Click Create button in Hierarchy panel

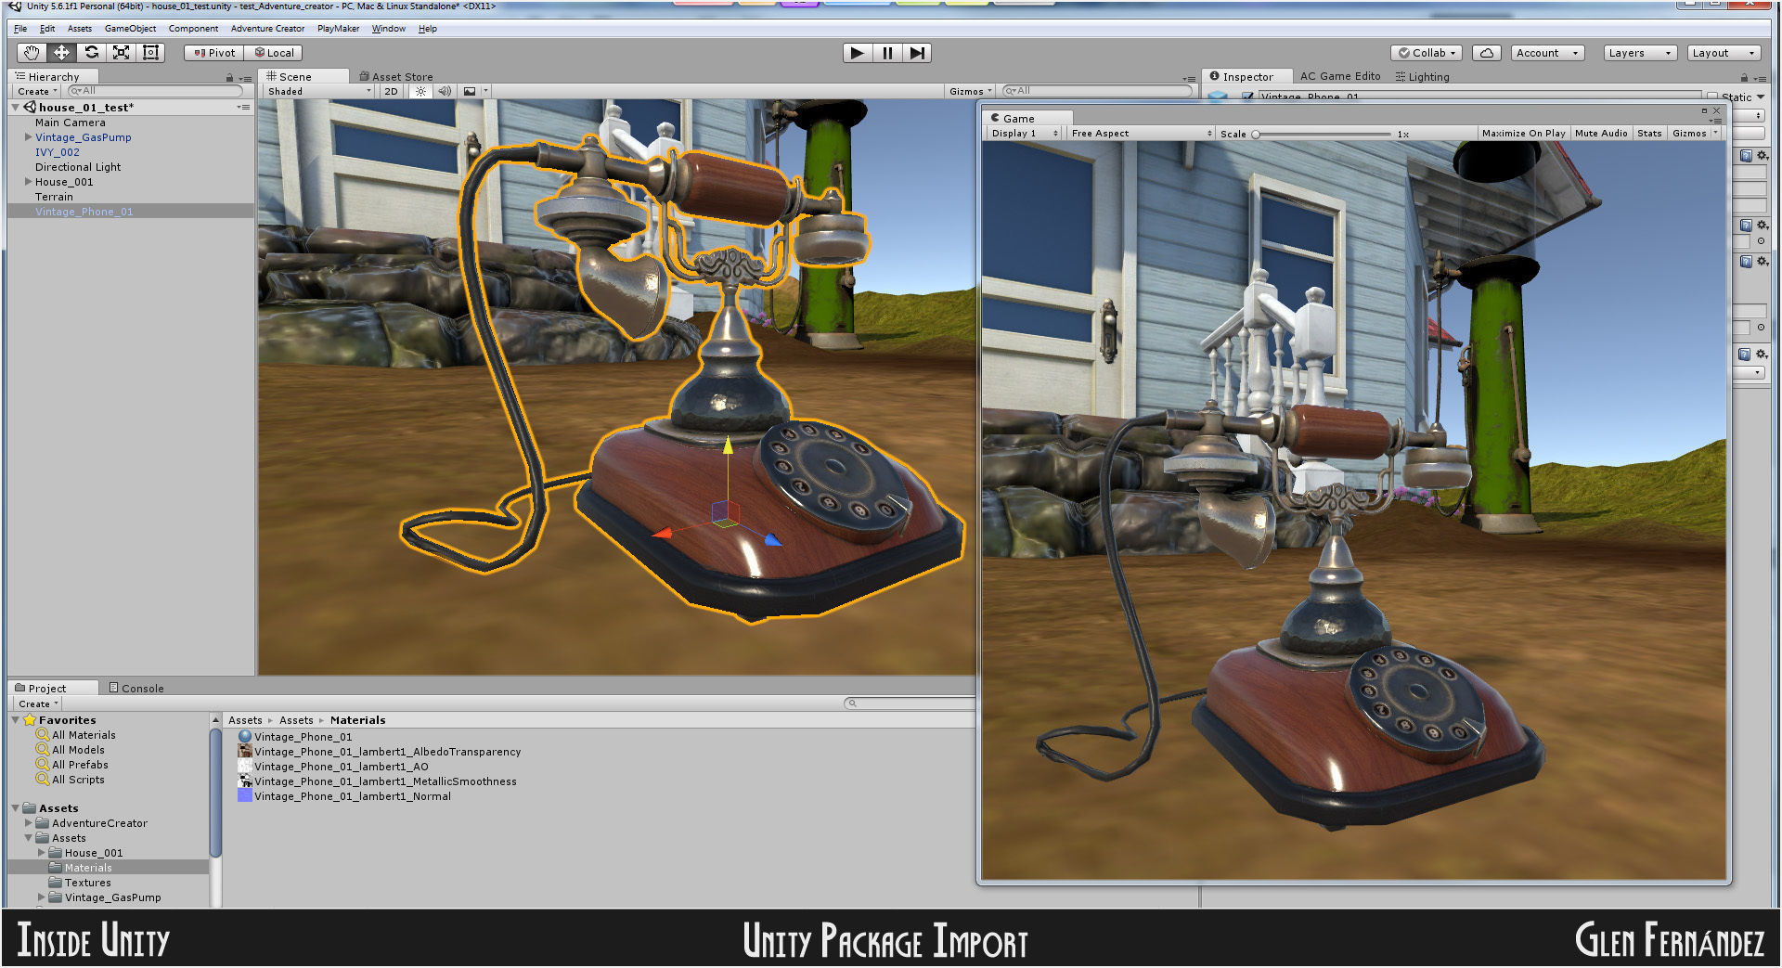[37, 91]
